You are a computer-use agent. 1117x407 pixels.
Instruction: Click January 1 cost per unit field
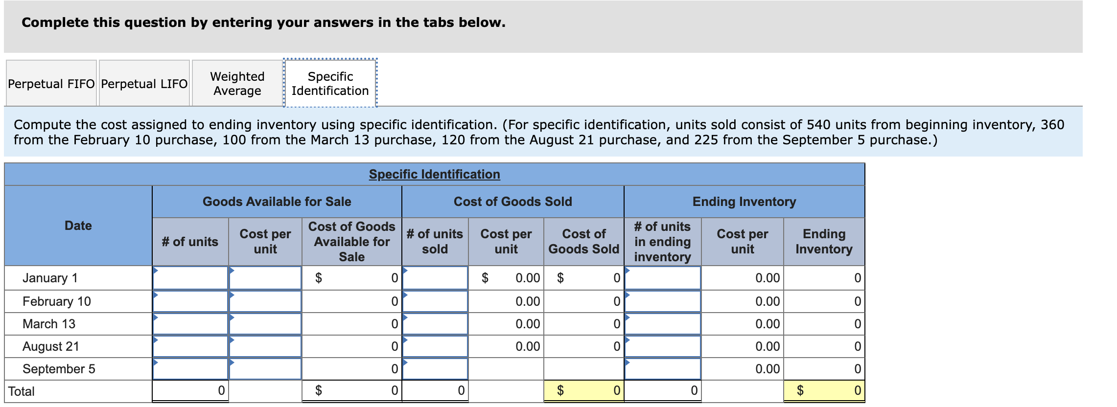[265, 278]
